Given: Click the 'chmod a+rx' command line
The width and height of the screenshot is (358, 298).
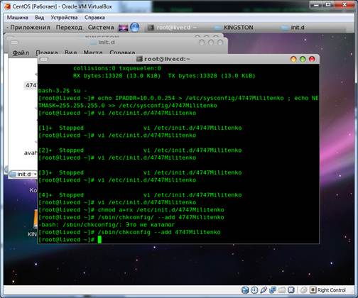Looking at the screenshot, I should [131, 210].
